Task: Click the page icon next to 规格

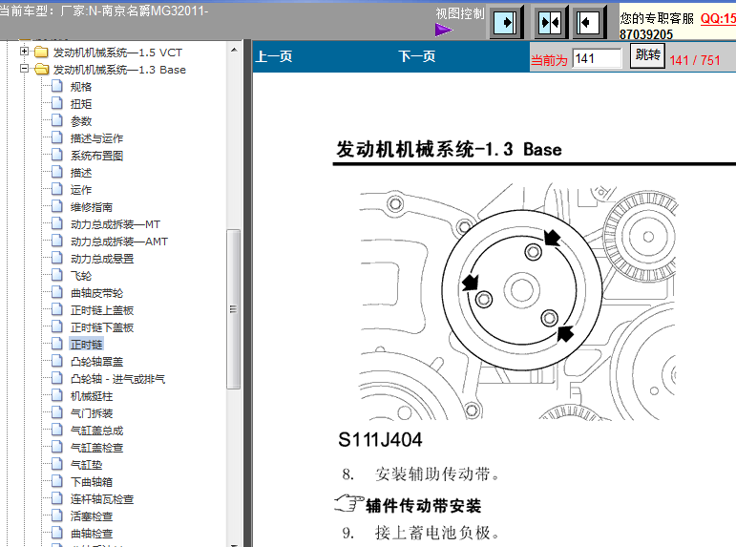Action: click(x=56, y=86)
